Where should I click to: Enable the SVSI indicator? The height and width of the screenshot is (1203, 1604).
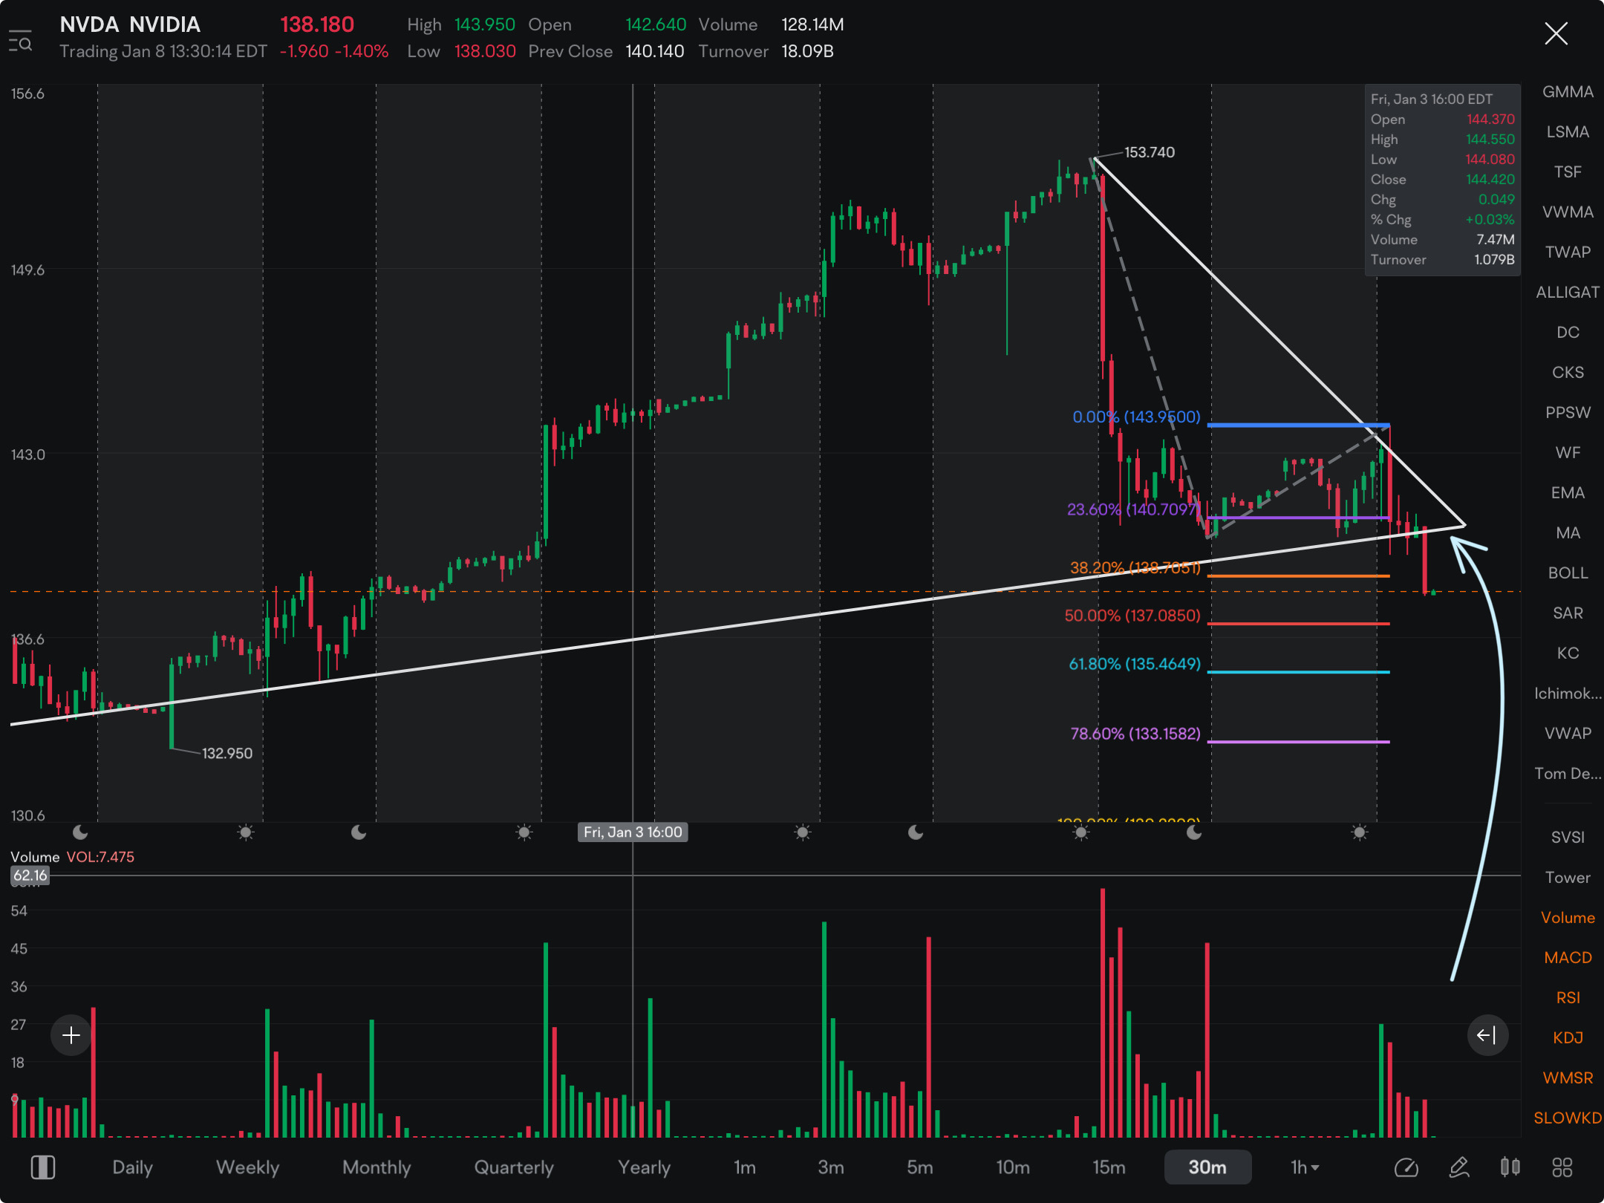point(1568,838)
